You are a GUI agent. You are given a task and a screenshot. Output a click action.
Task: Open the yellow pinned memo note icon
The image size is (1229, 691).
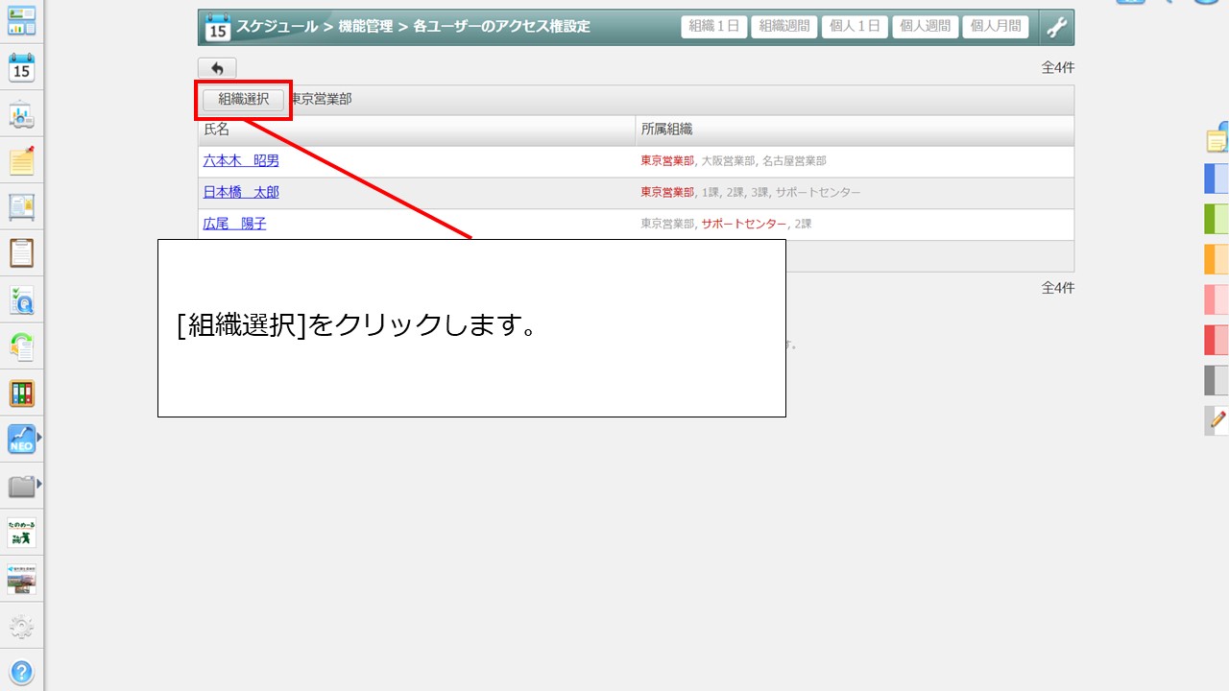pyautogui.click(x=21, y=160)
